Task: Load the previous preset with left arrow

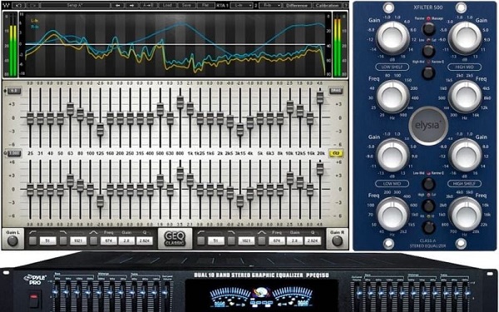Action: pos(118,6)
